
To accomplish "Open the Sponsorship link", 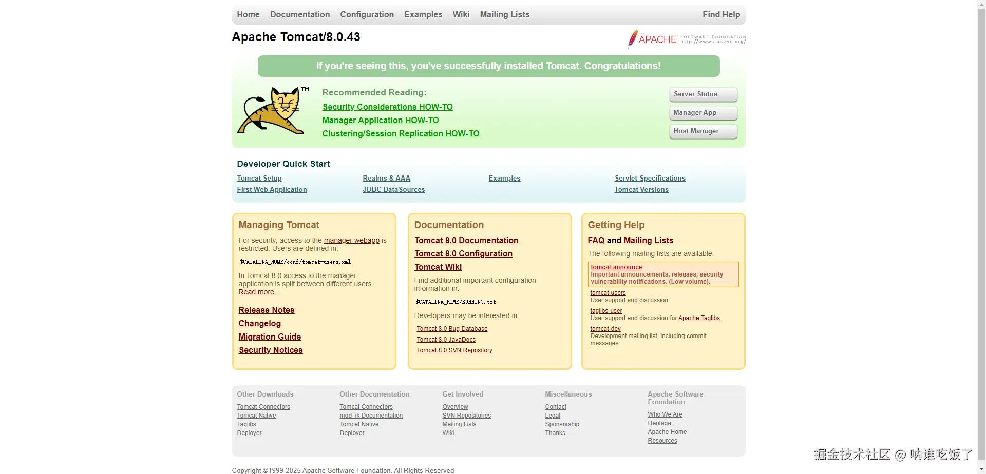I will tap(562, 424).
